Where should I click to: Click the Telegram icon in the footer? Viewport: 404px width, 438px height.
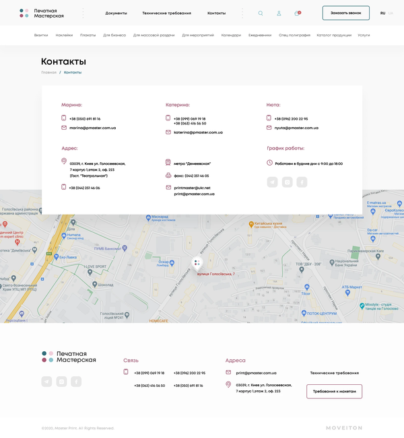[x=46, y=381]
